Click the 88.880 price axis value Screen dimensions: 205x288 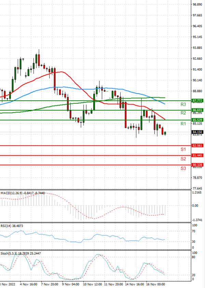(x=197, y=91)
